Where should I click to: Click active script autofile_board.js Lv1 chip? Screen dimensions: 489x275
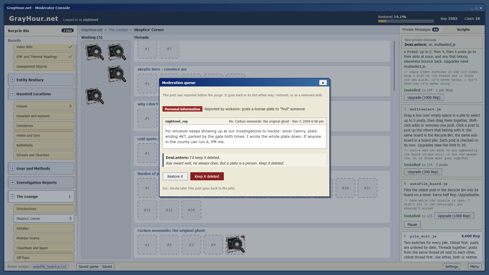pyautogui.click(x=50, y=267)
